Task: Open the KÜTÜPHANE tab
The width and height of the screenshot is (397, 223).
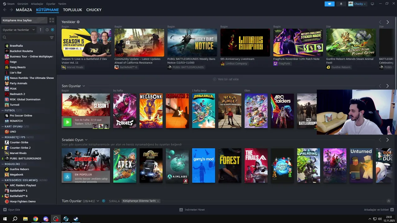Action: (x=47, y=10)
